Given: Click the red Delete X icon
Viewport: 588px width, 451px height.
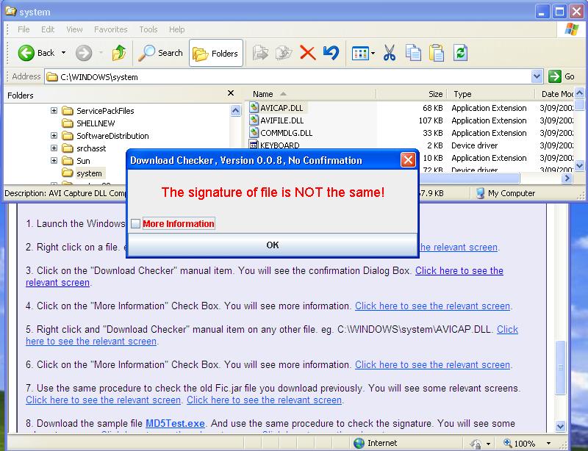Looking at the screenshot, I should [307, 53].
